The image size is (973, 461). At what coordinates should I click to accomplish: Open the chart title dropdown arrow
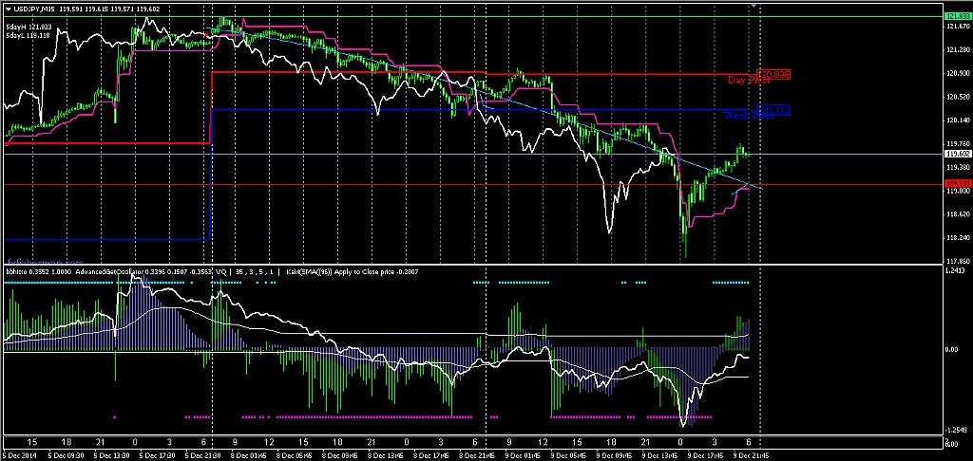pos(6,8)
